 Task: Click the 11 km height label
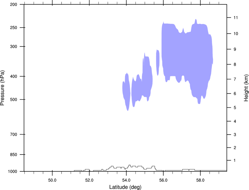coord(236,18)
